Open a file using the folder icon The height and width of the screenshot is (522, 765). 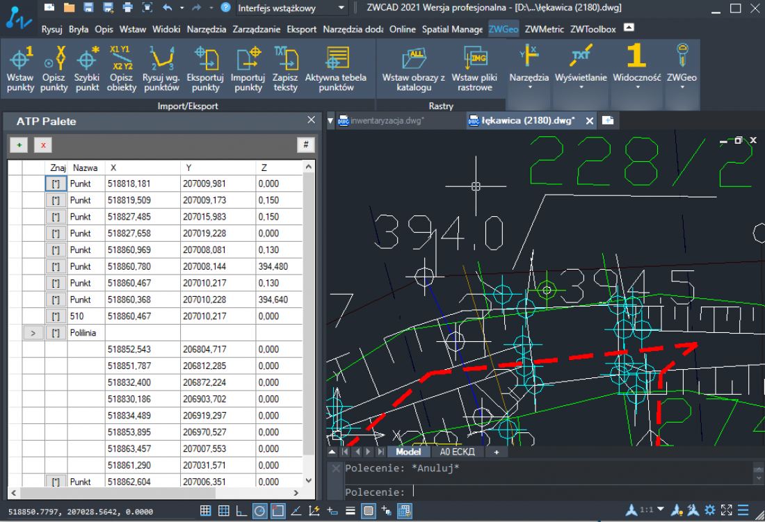coord(69,8)
